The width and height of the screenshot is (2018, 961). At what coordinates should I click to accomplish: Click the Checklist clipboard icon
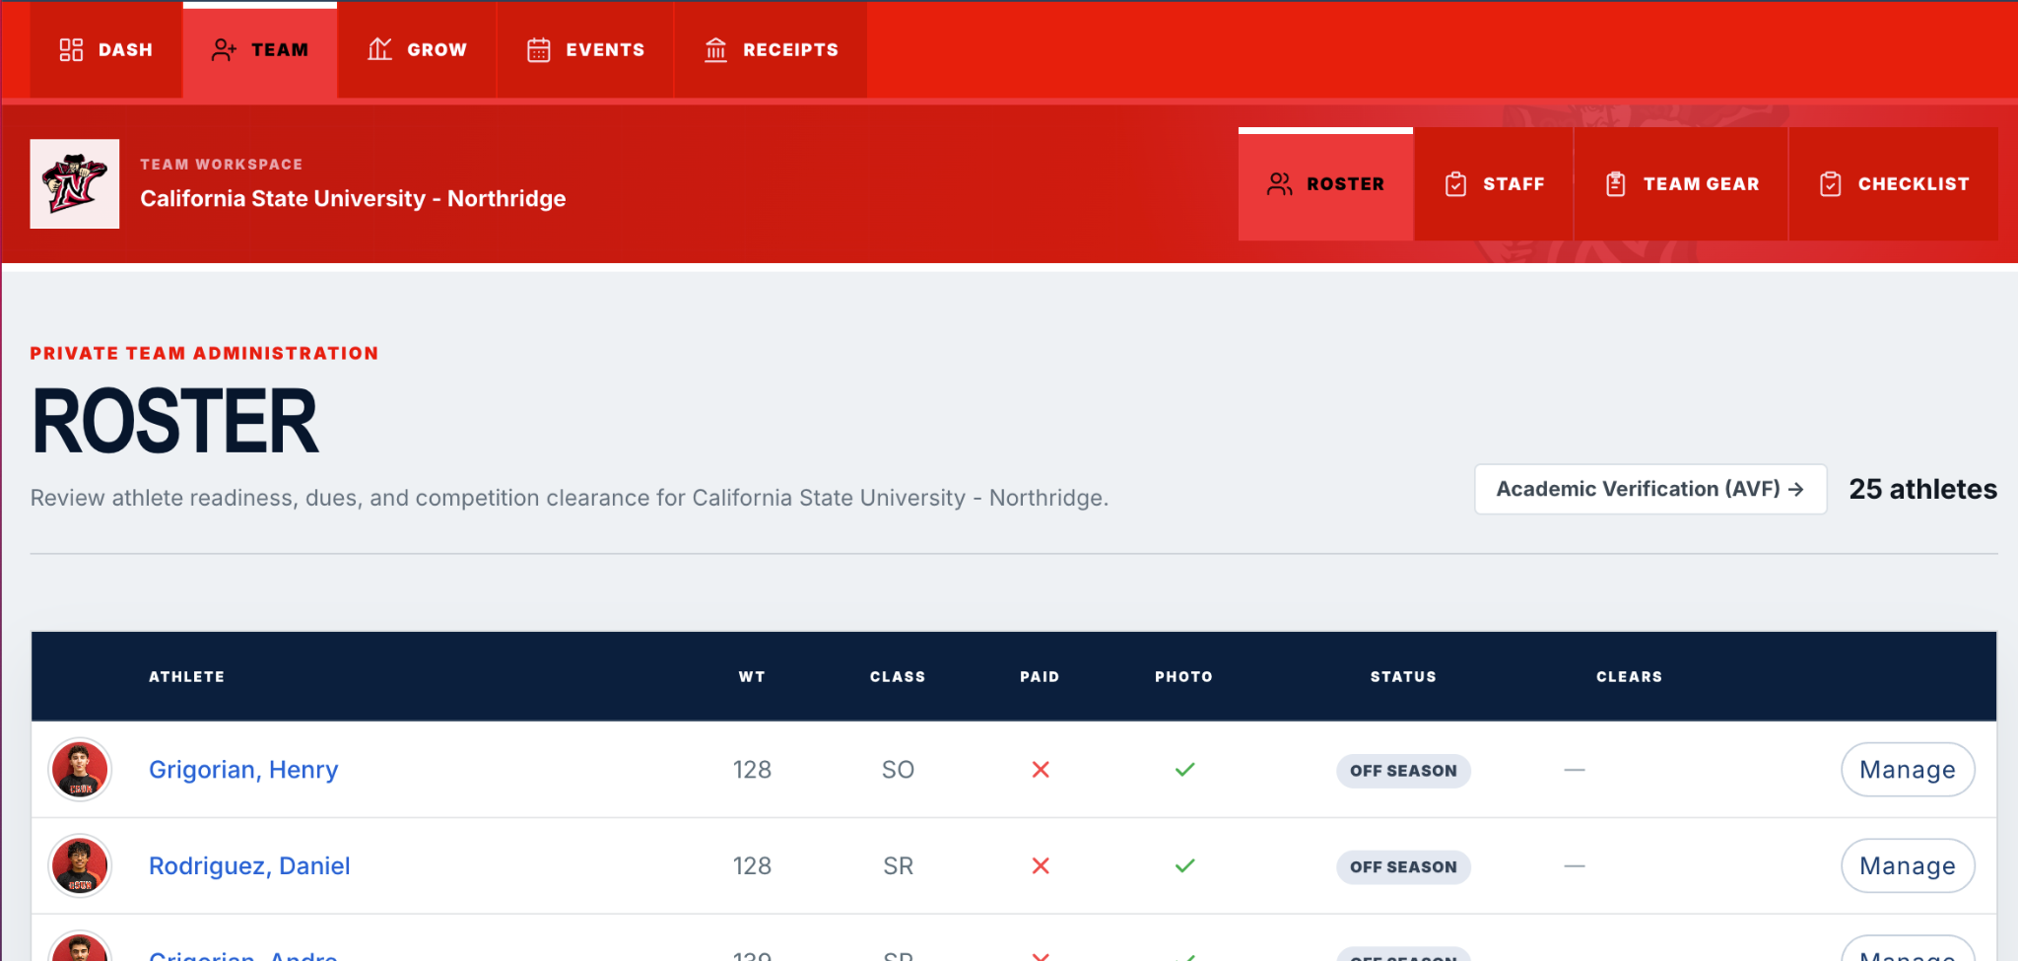(x=1830, y=184)
